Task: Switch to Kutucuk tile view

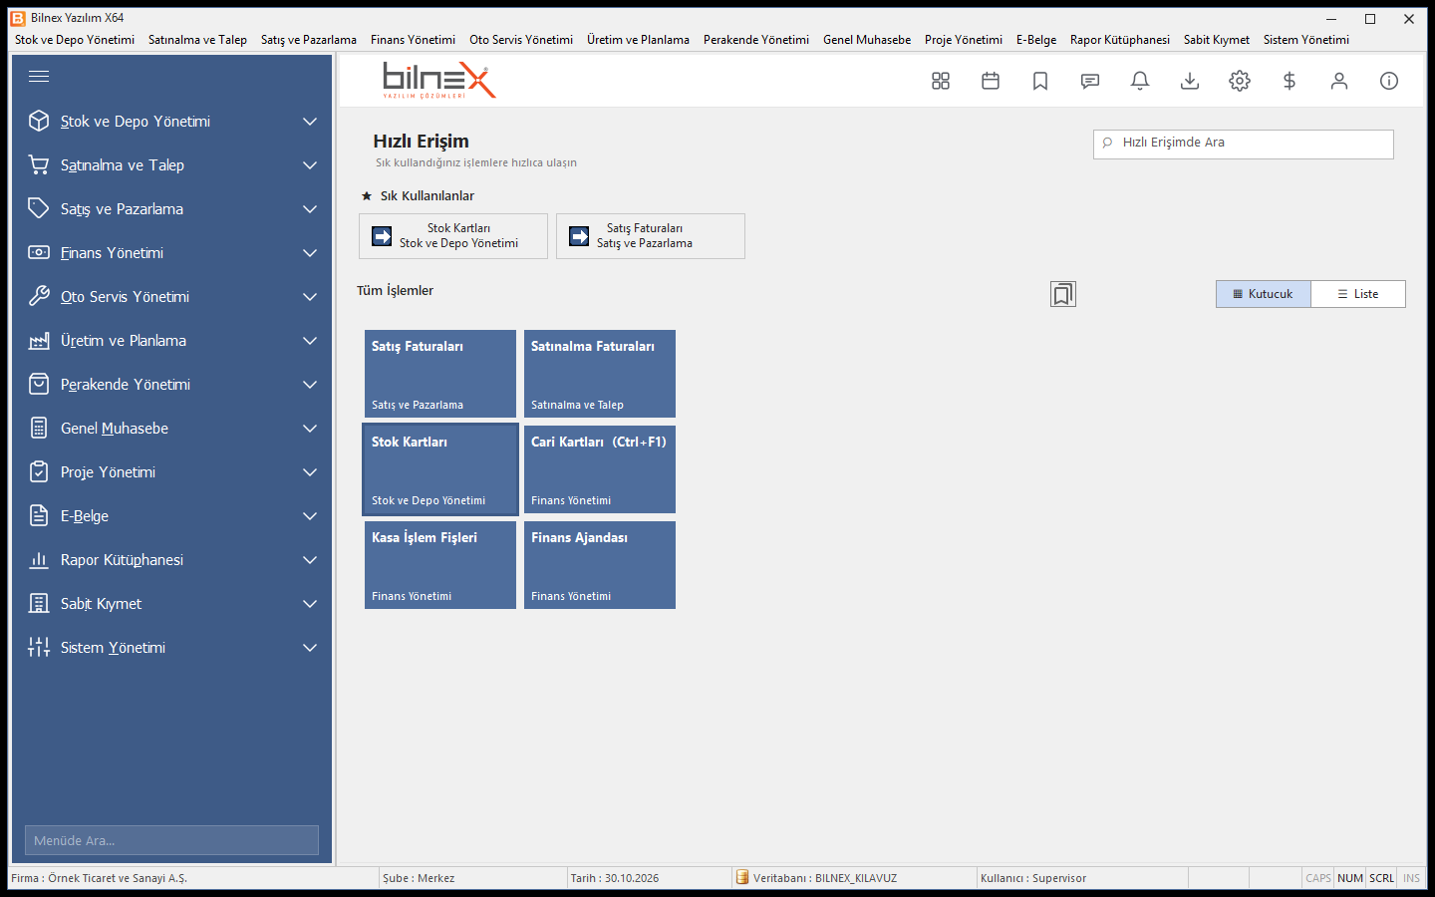Action: click(x=1264, y=294)
